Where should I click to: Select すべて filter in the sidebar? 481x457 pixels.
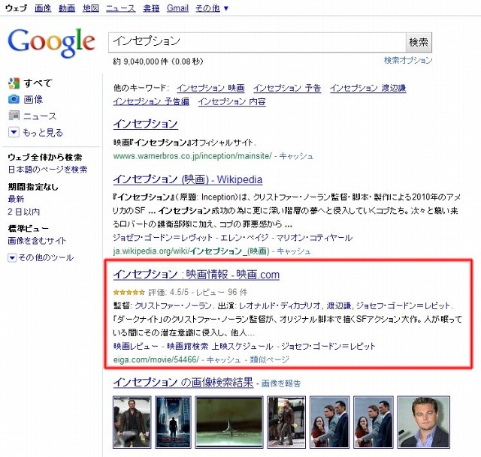tap(38, 83)
